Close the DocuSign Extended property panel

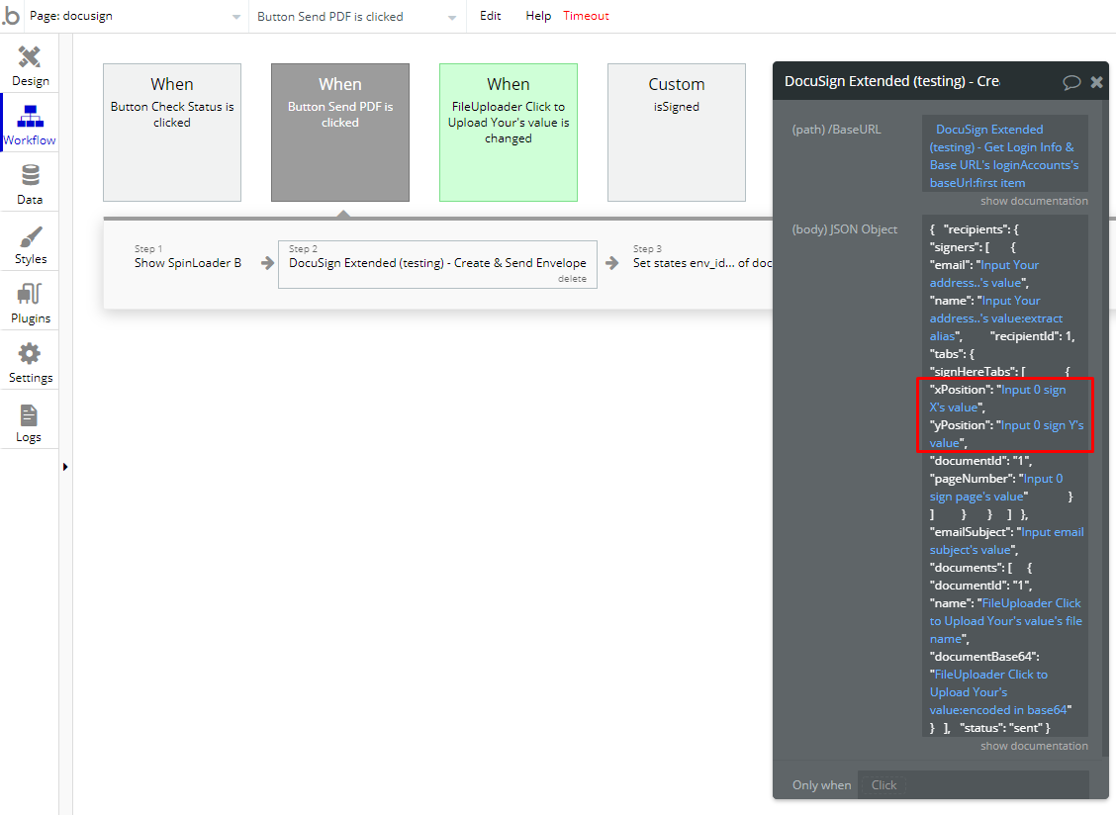pos(1097,82)
